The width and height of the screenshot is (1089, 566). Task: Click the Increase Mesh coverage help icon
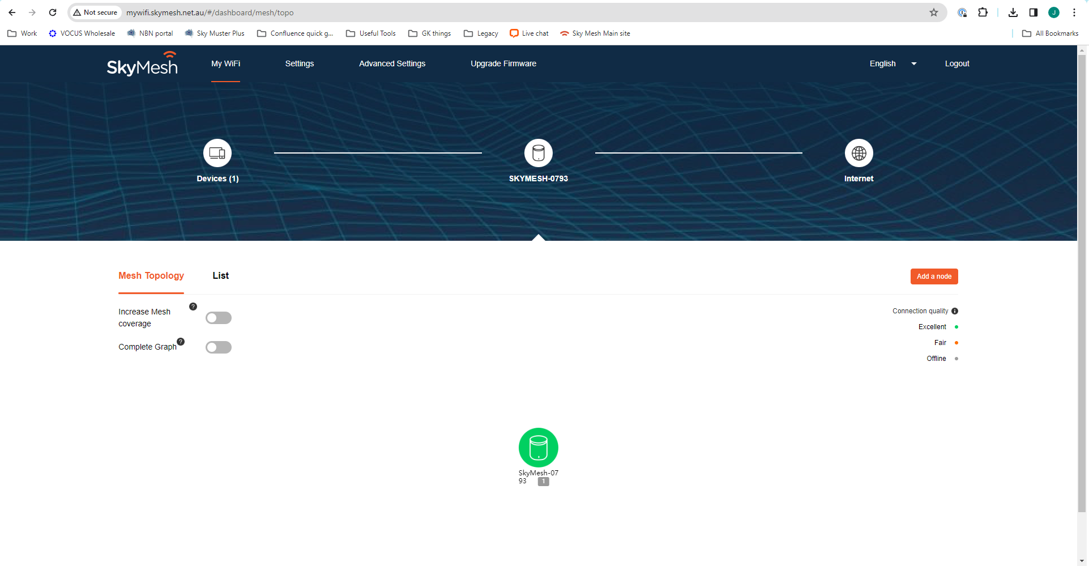193,306
